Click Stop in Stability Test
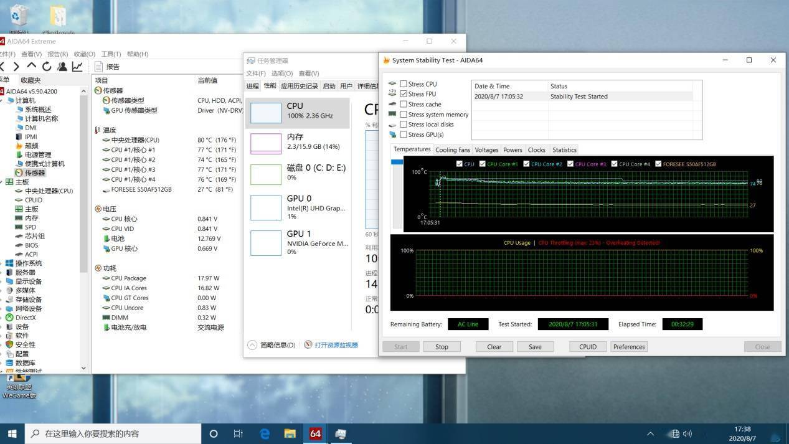Viewport: 789px width, 444px height. pyautogui.click(x=442, y=347)
